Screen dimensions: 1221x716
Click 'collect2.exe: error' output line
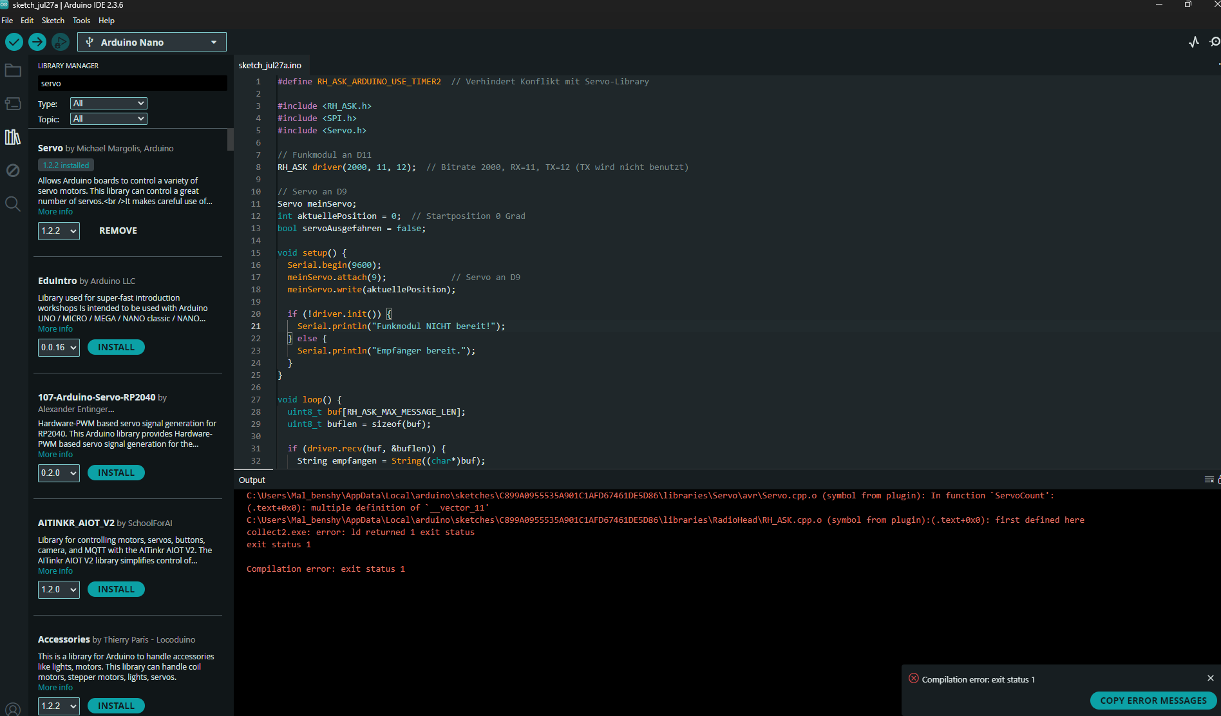[361, 532]
